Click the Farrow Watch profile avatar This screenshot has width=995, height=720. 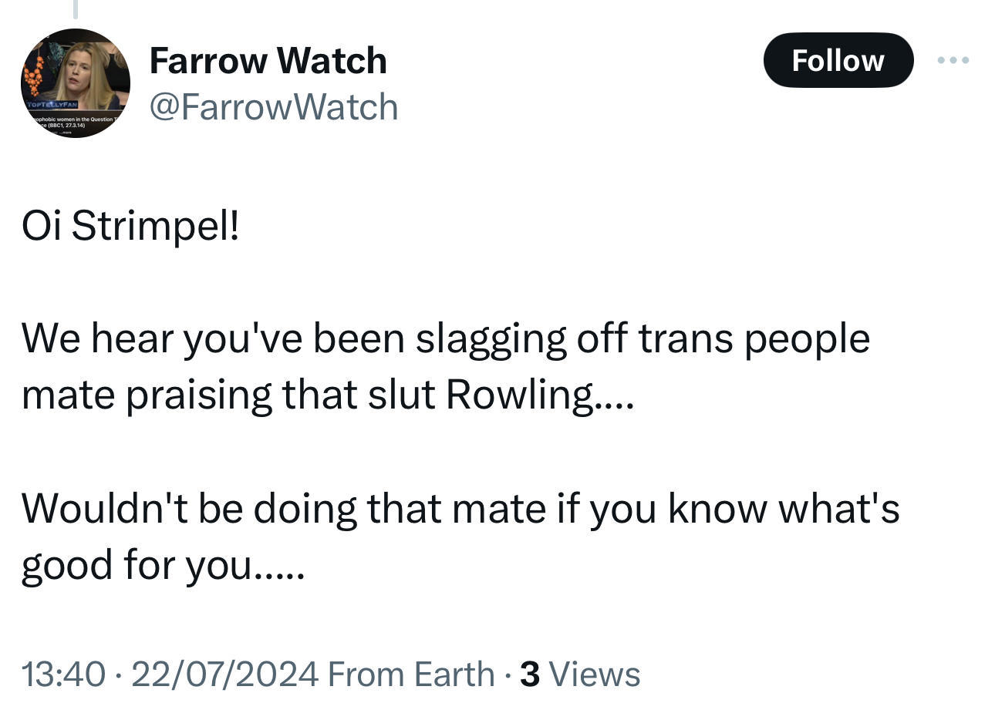[76, 83]
